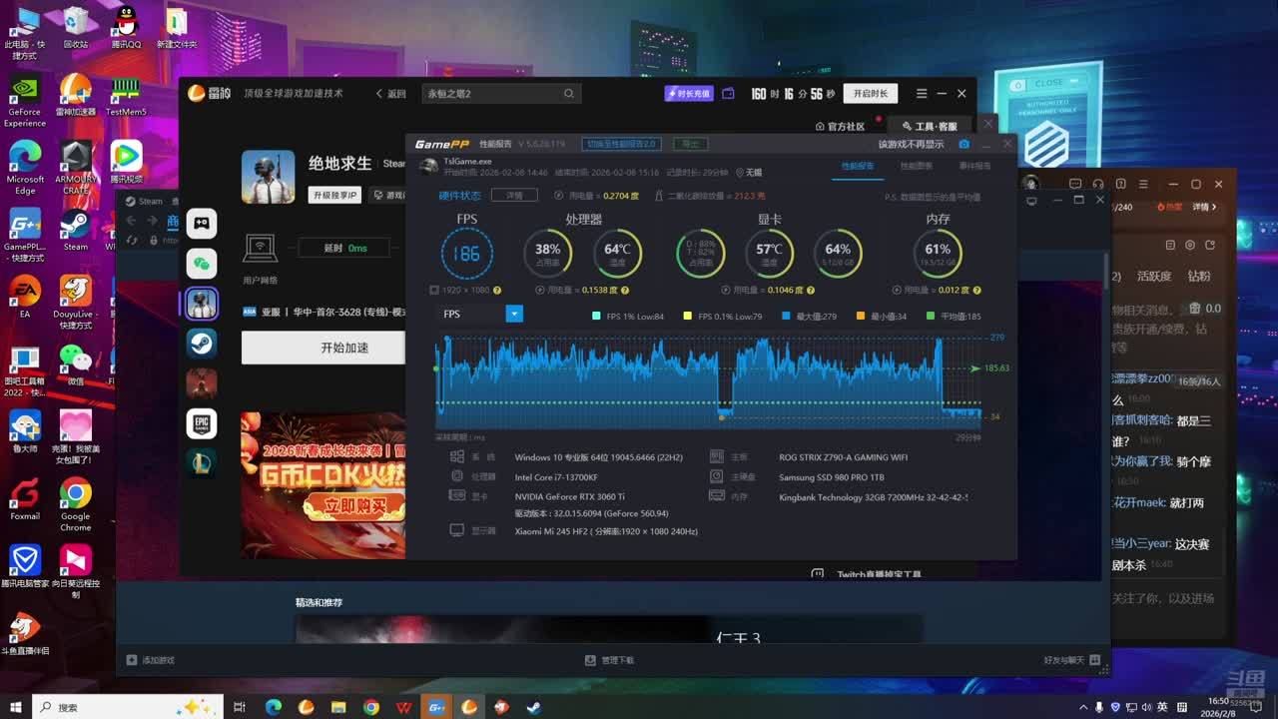Toggle the FPS 0.1% Low legend series
Image resolution: width=1278 pixels, height=719 pixels.
[722, 317]
